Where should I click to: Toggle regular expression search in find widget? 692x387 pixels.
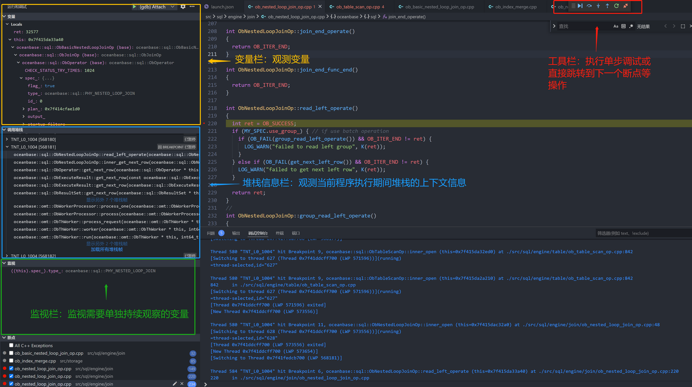[631, 26]
